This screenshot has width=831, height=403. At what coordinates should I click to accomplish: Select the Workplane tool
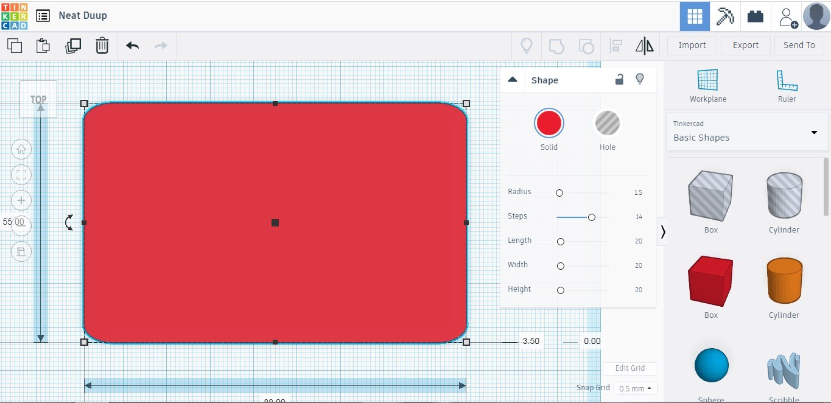point(708,86)
